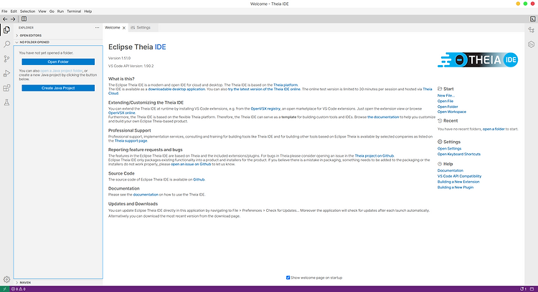538x292 pixels.
Task: Open the OpenVSX online link
Action: click(x=121, y=113)
